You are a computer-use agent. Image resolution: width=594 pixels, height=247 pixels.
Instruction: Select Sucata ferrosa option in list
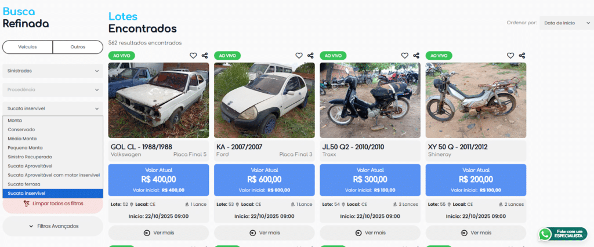24,184
